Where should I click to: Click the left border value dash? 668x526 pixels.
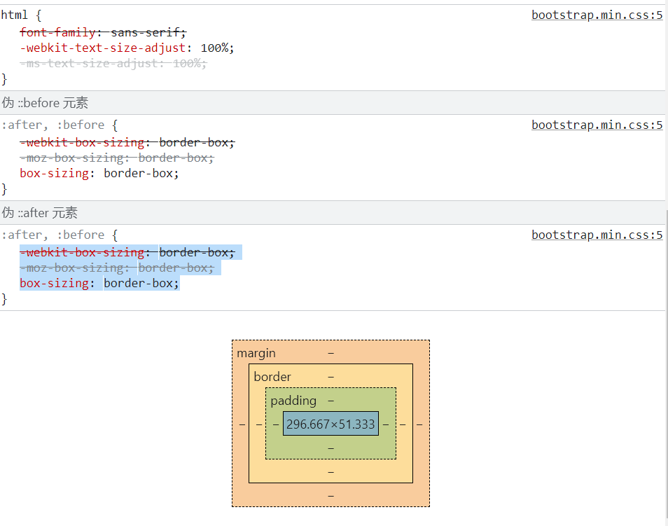point(260,423)
